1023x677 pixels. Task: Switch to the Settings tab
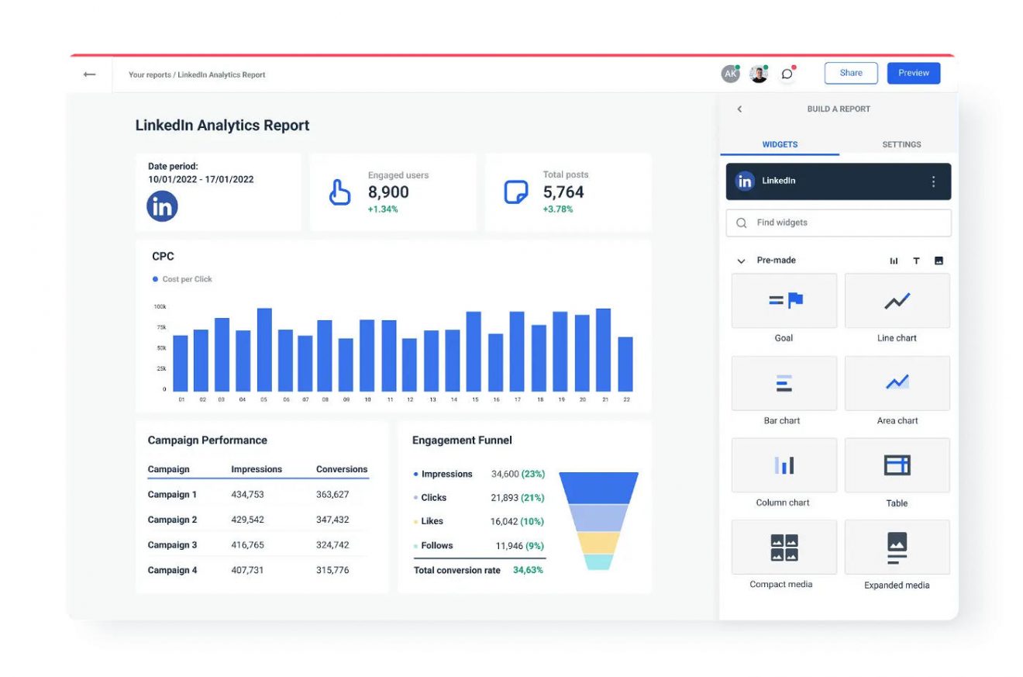901,144
